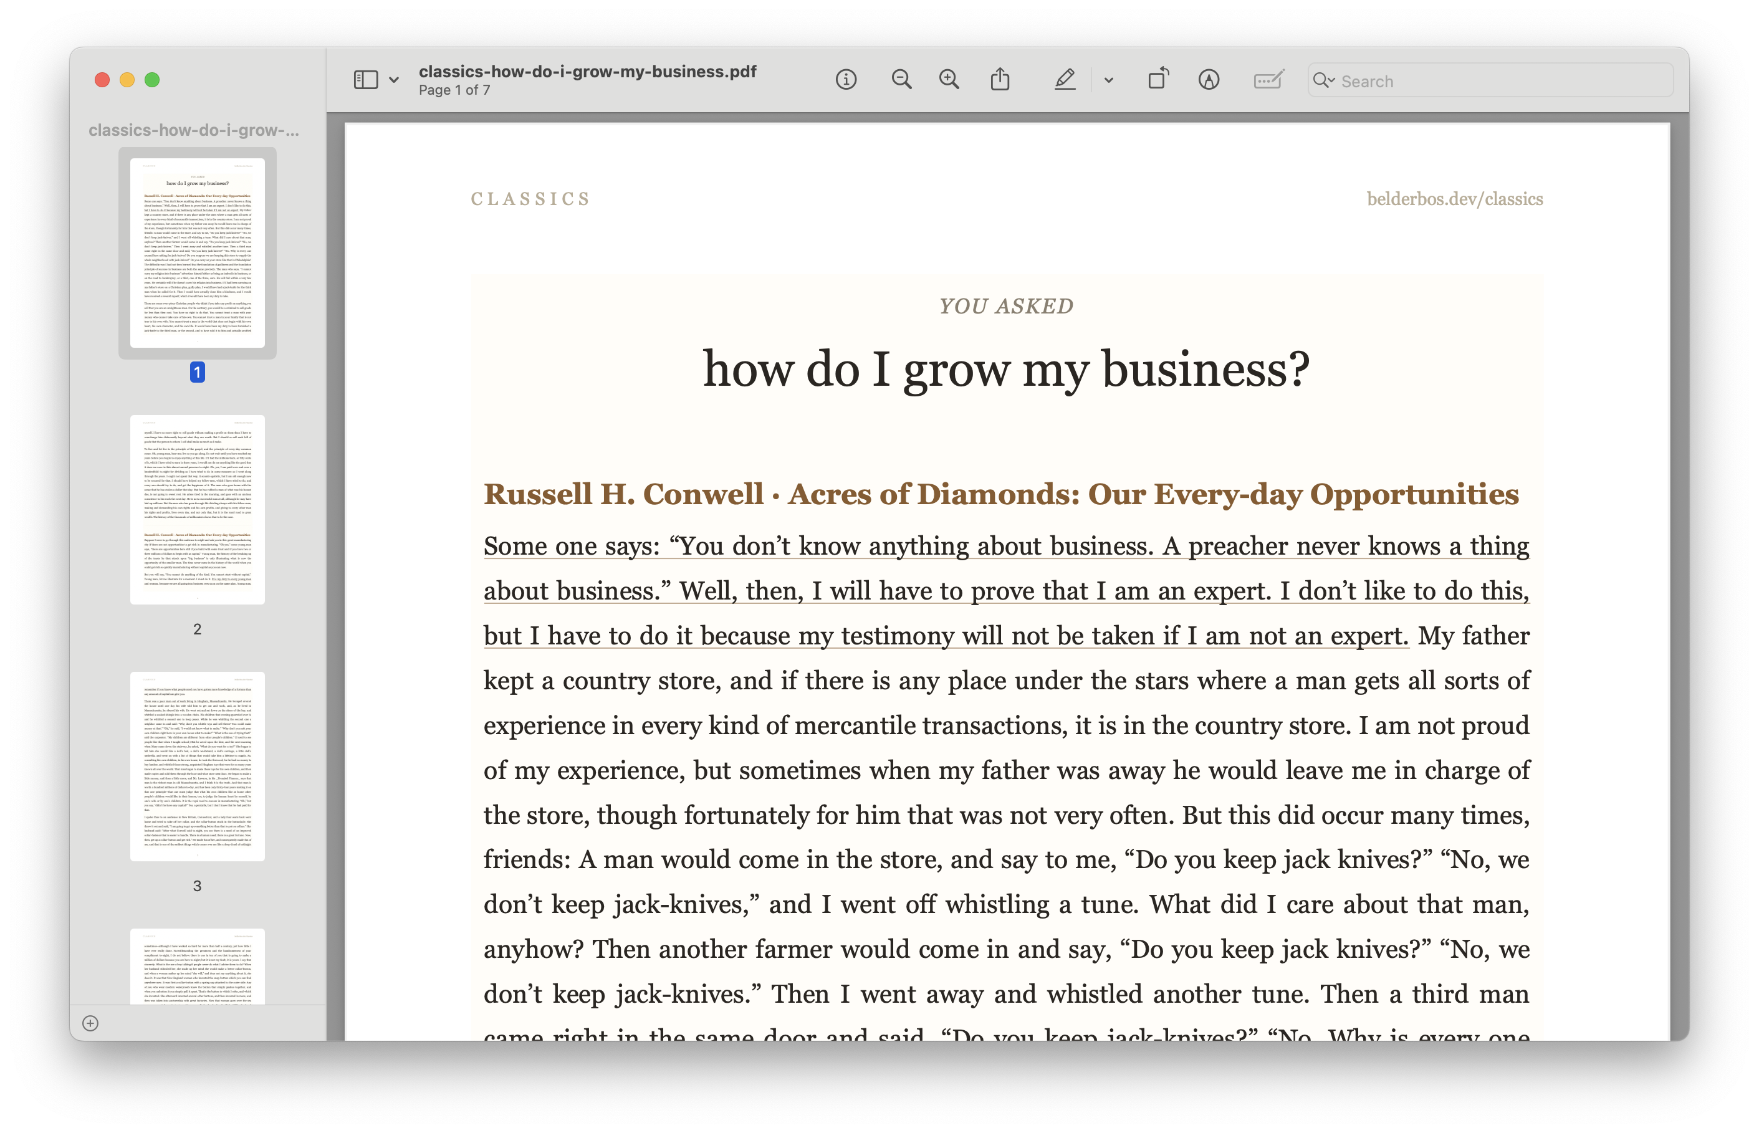The width and height of the screenshot is (1759, 1133).
Task: Click the add page plus button
Action: [90, 1023]
